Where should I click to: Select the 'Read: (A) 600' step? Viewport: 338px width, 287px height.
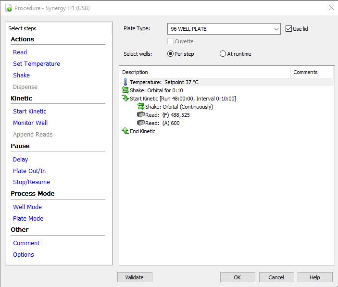click(x=163, y=123)
